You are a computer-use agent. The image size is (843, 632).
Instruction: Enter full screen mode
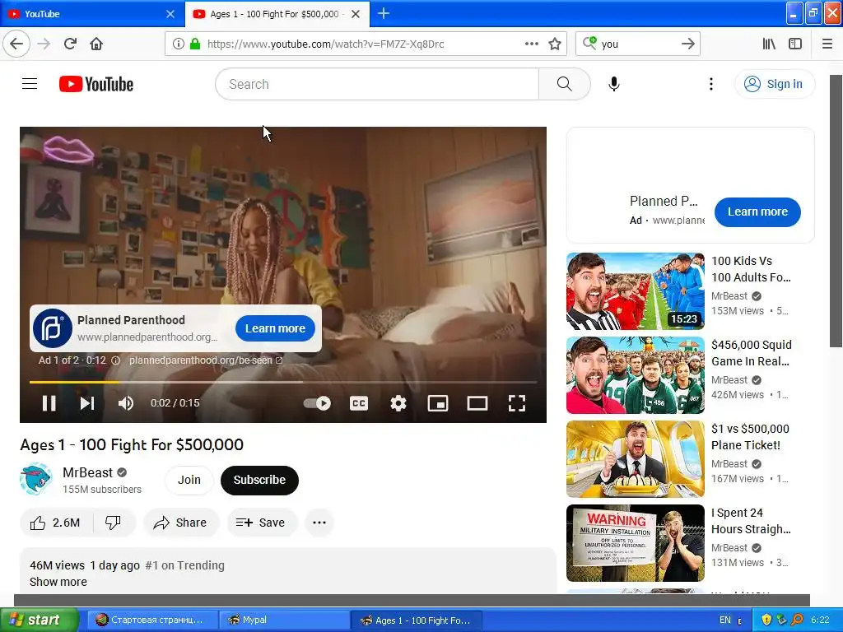click(x=517, y=403)
